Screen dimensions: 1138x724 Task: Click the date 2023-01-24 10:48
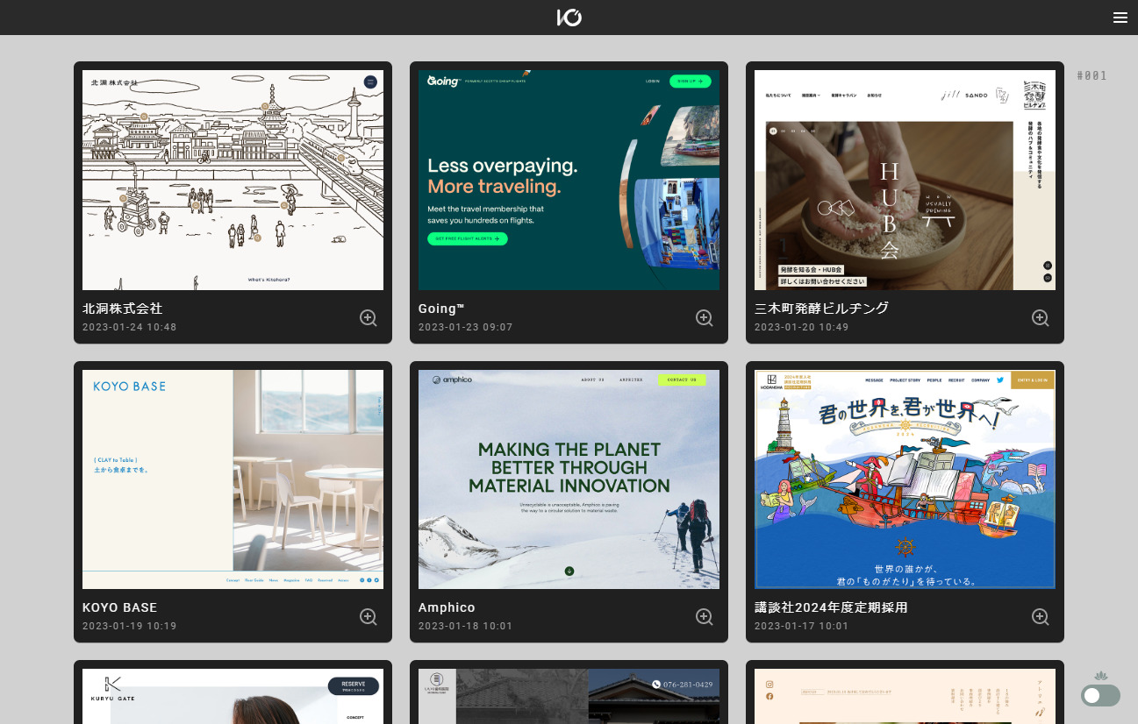[x=130, y=327]
